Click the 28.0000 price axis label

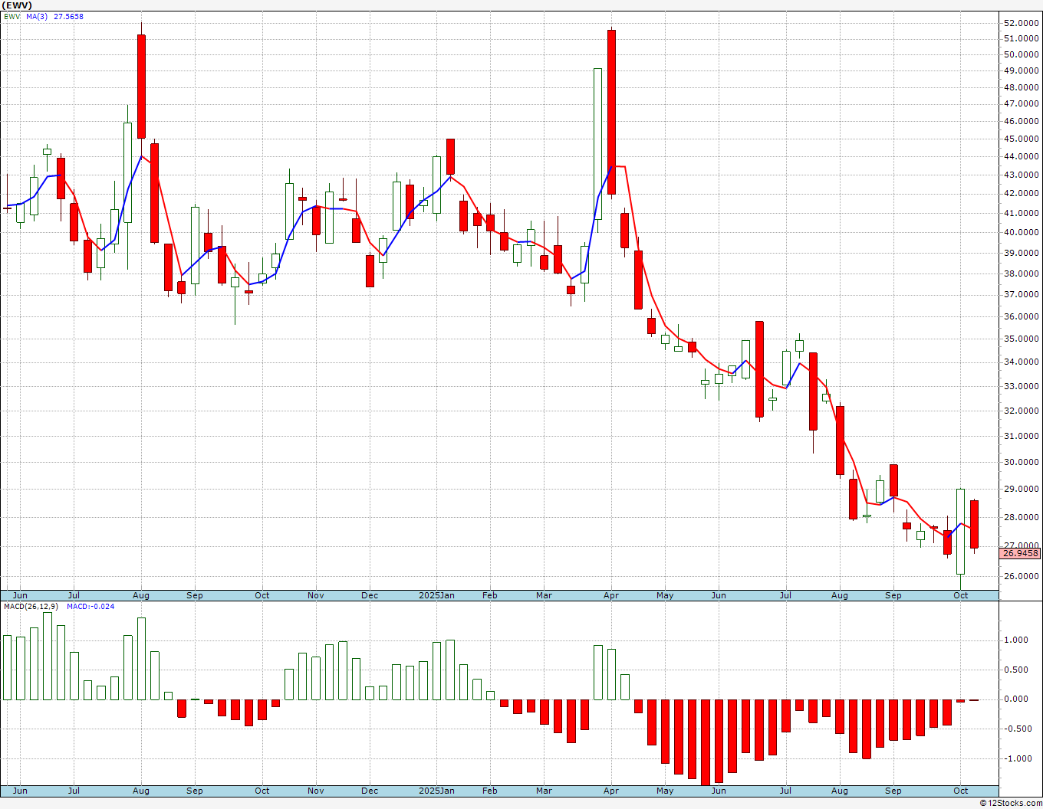[x=1021, y=517]
